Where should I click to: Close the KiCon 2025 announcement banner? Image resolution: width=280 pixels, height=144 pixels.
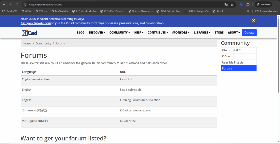tap(253, 20)
